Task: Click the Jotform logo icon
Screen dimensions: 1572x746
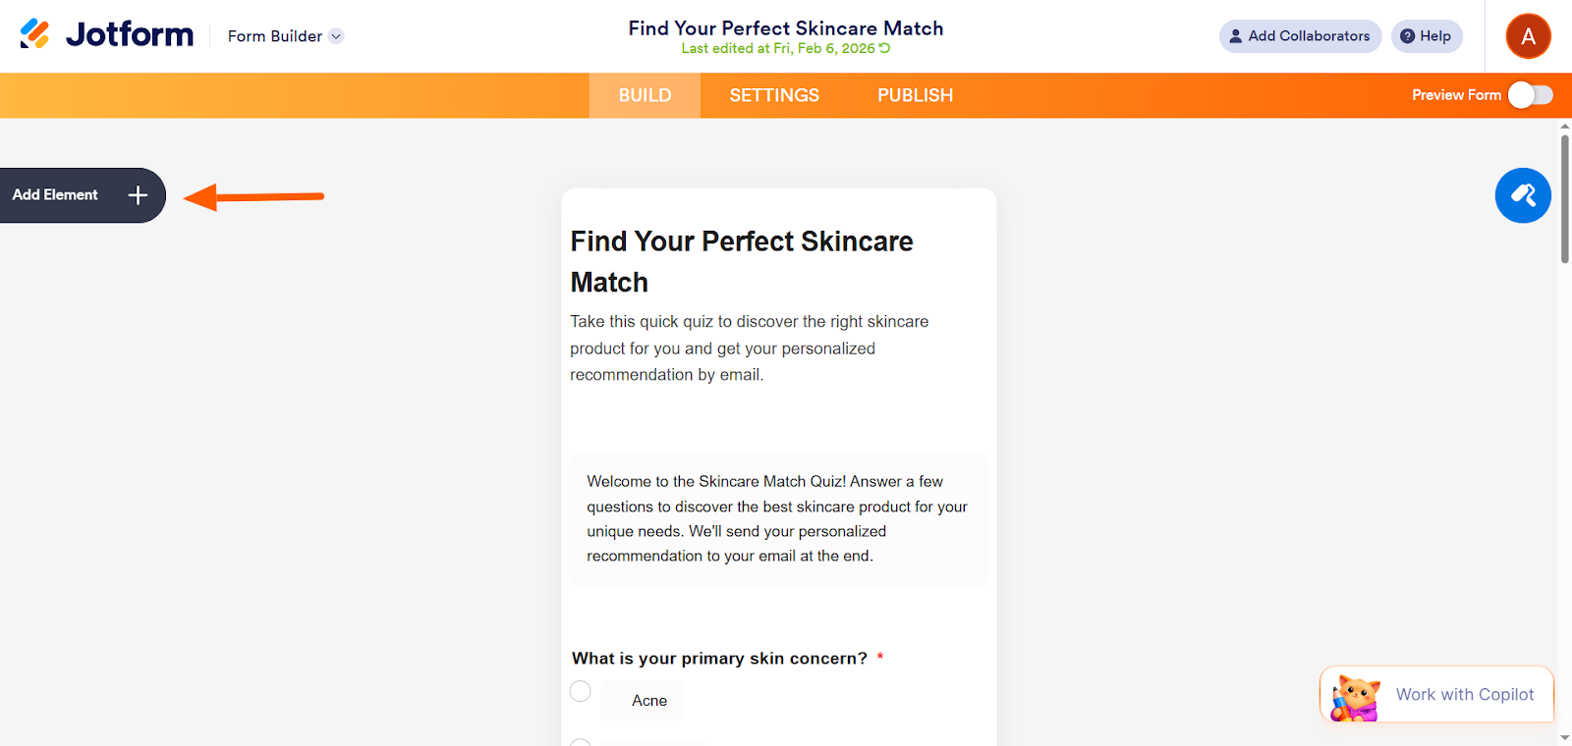Action: click(x=35, y=34)
